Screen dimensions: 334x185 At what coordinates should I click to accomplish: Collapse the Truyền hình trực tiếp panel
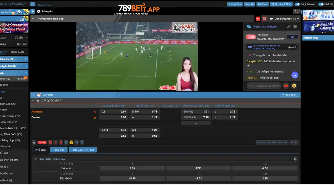[x=33, y=19]
